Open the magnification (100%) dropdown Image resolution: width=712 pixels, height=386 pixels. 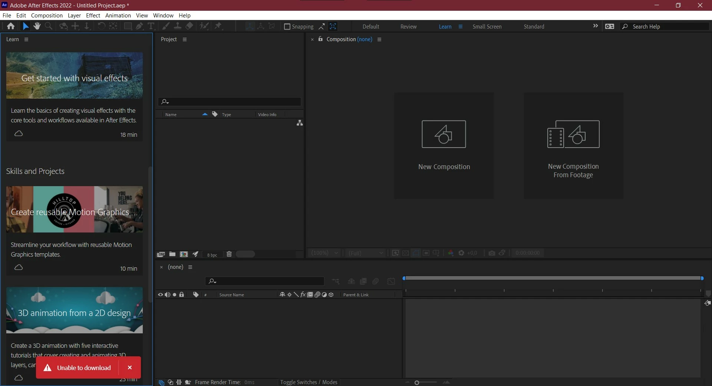point(324,253)
